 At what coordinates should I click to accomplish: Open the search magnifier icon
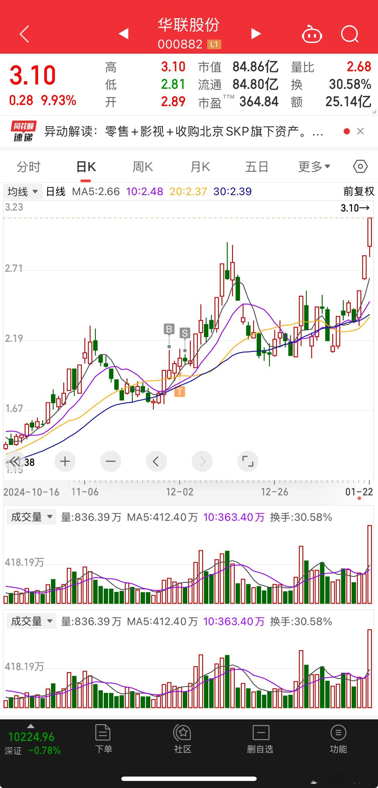pyautogui.click(x=350, y=34)
